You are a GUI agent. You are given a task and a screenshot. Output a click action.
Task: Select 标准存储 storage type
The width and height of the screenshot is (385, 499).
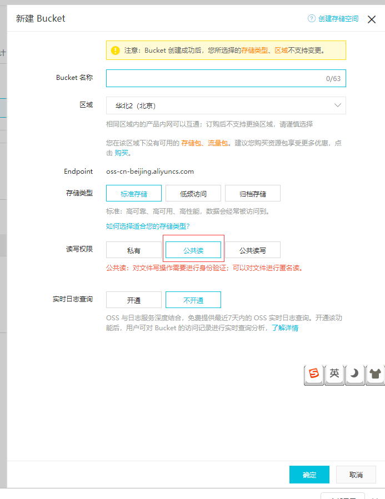click(134, 194)
